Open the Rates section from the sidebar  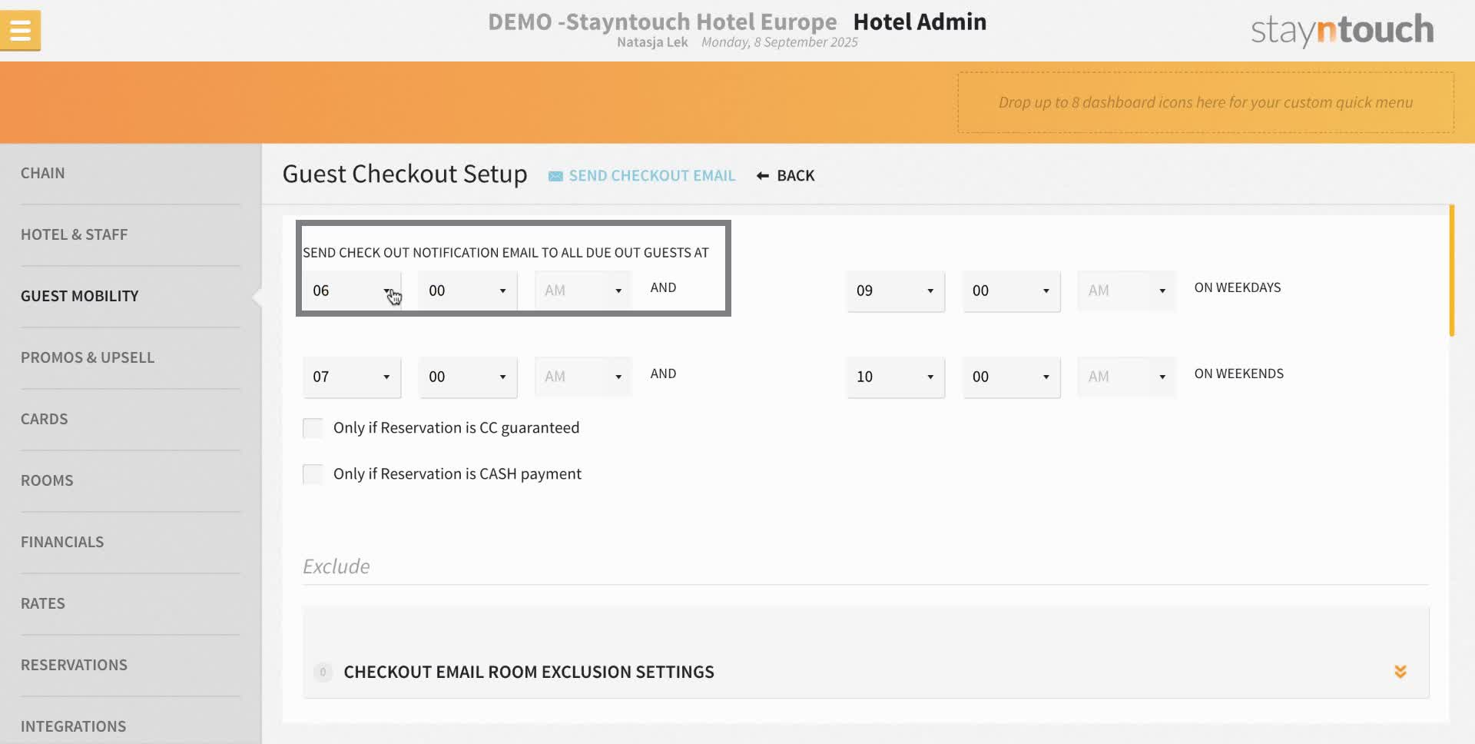coord(43,603)
